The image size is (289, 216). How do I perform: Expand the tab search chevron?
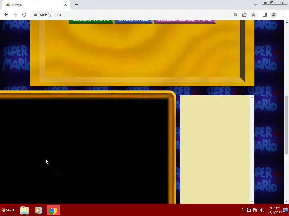255,5
